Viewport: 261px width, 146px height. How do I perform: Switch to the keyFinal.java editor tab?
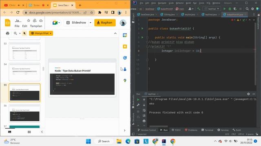[x=210, y=15]
